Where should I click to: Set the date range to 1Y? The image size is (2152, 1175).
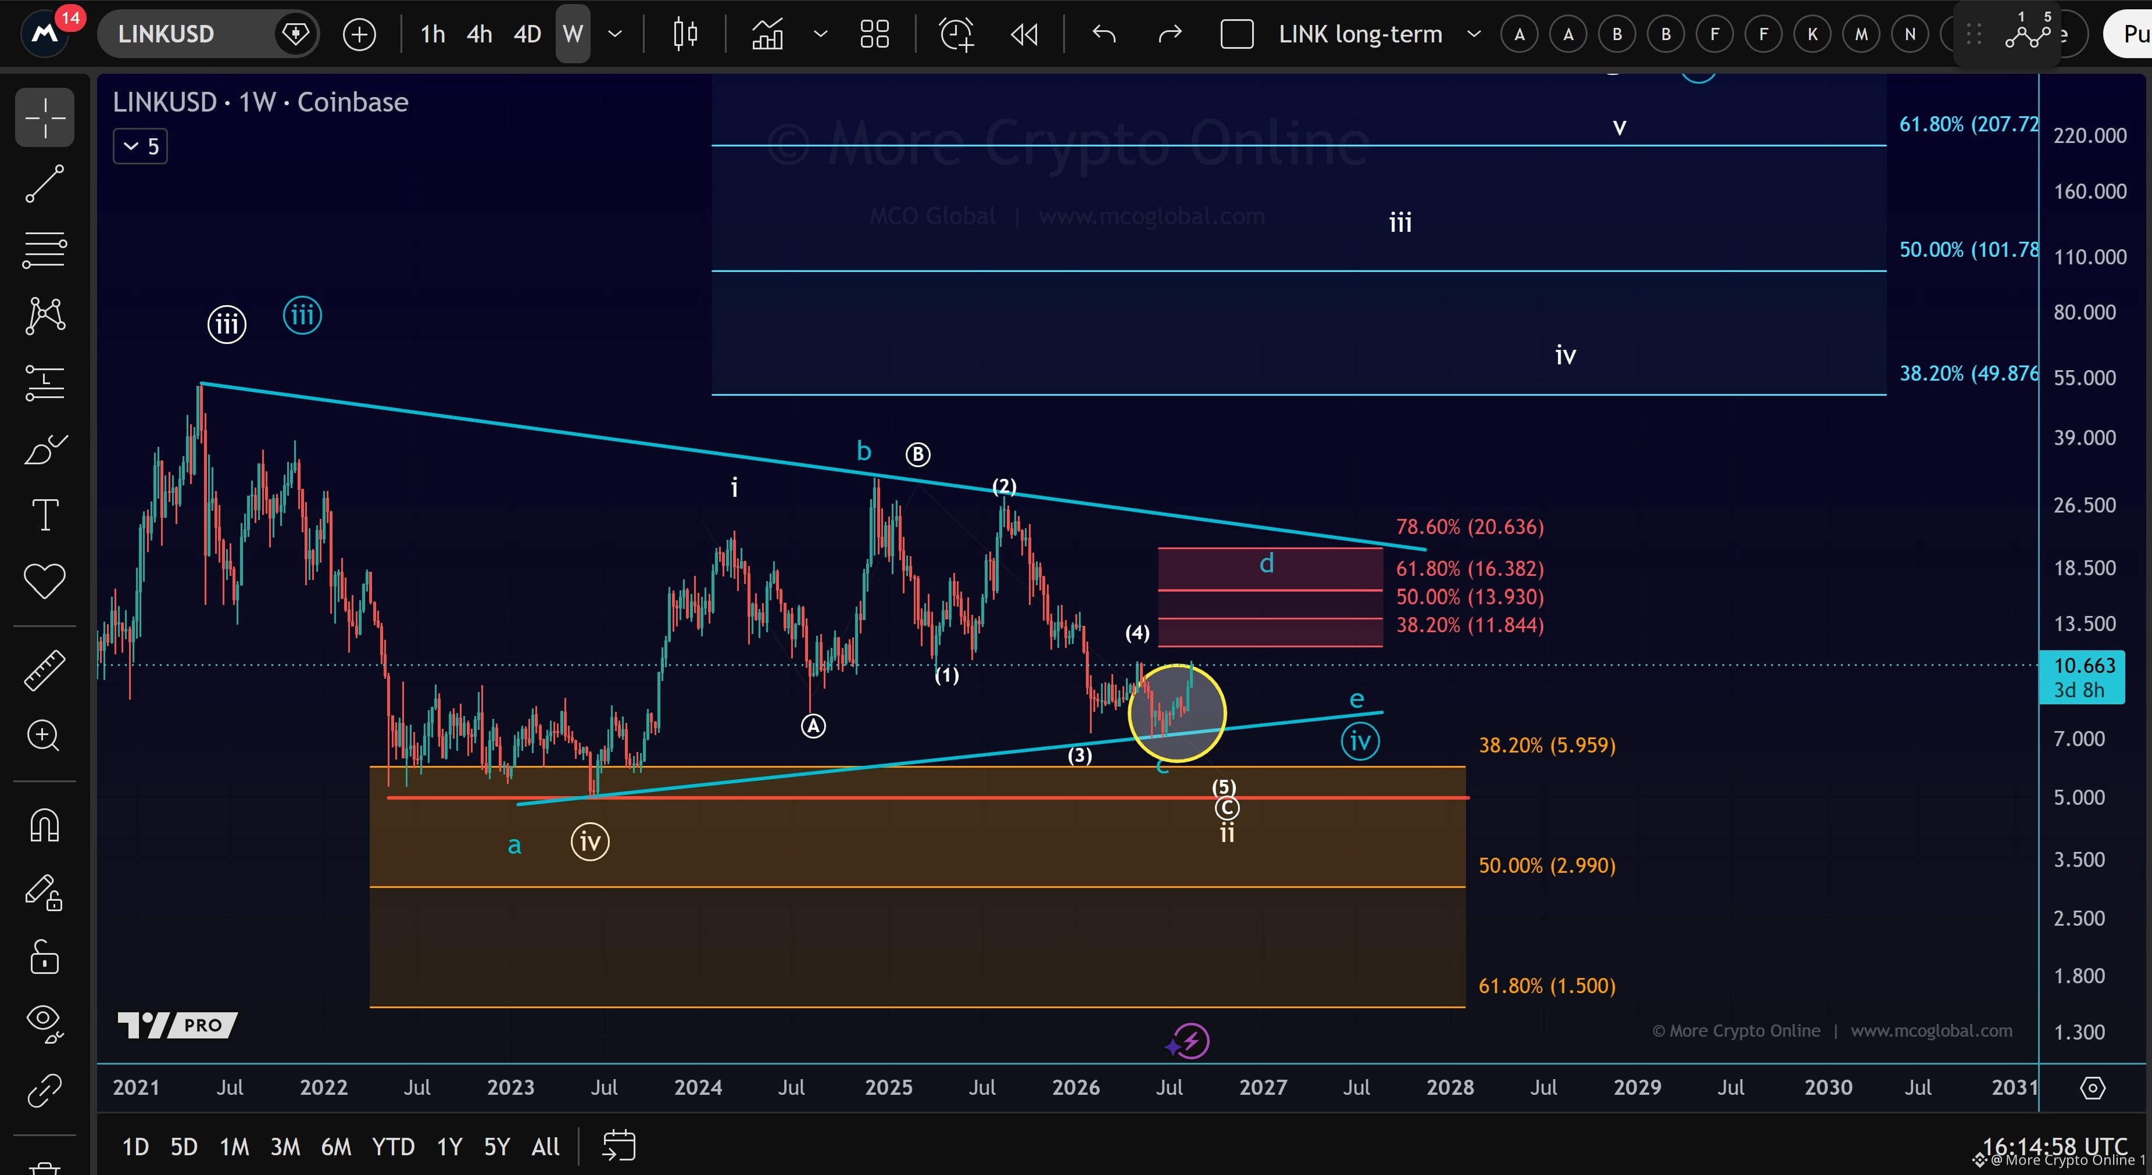449,1147
